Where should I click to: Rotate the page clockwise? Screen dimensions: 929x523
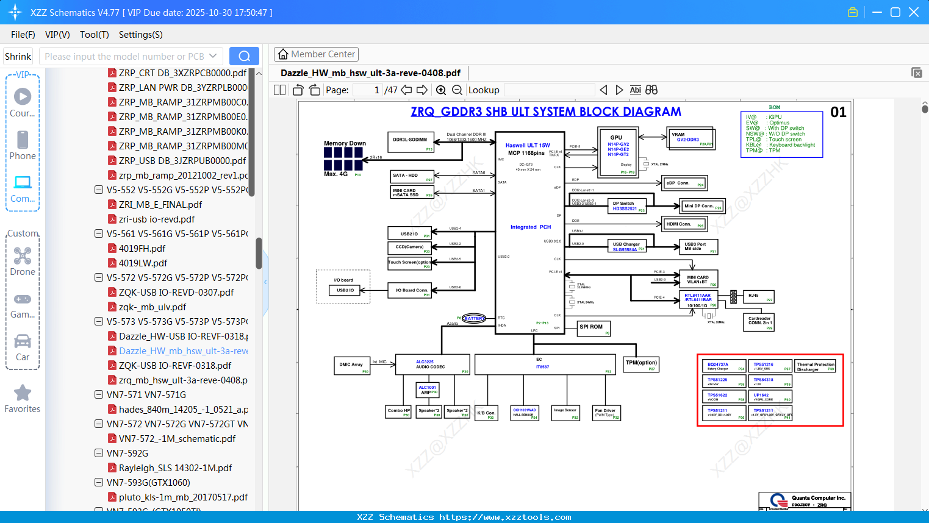(314, 90)
